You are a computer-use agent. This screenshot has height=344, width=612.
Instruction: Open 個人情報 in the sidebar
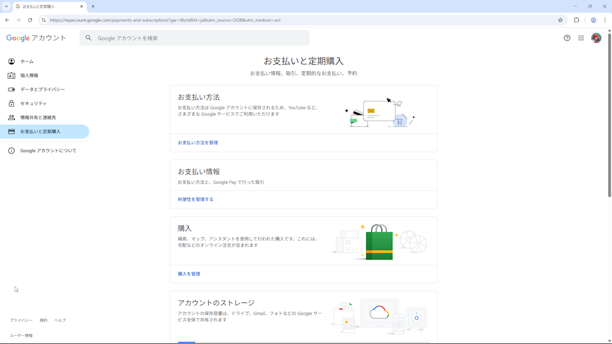[x=45, y=75]
